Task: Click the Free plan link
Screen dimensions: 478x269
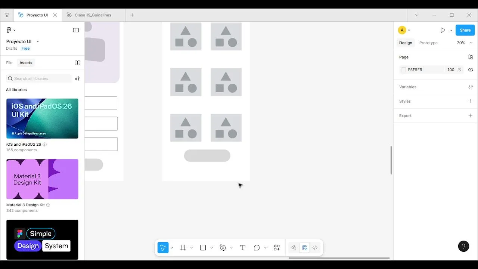Action: [25, 49]
